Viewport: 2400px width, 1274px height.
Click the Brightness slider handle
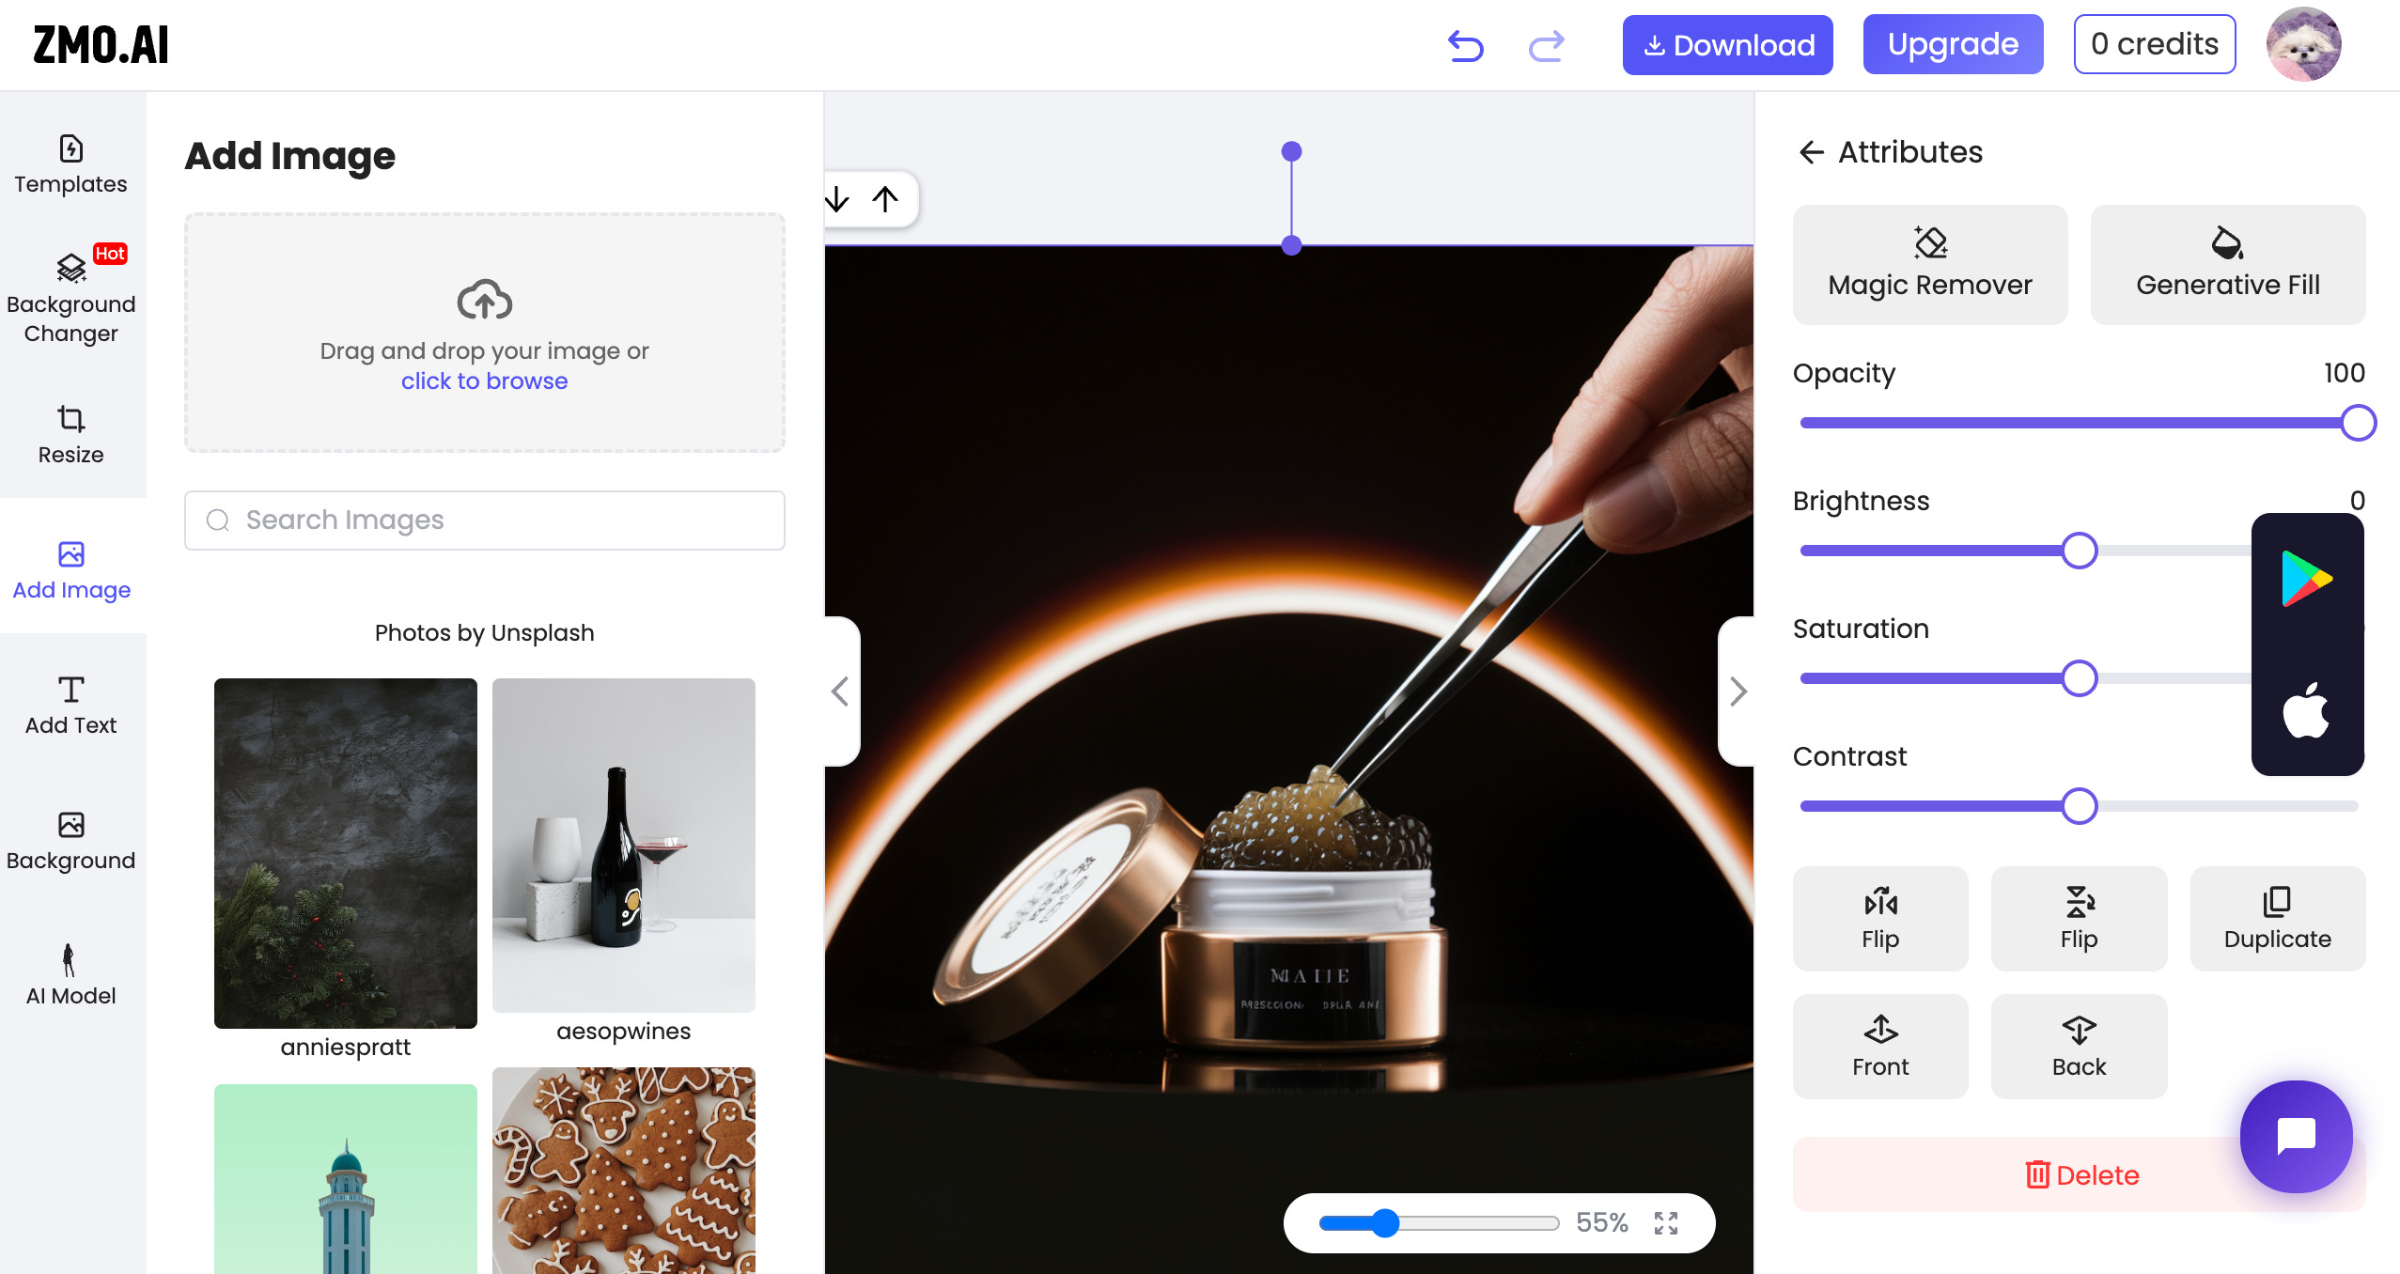coord(2080,551)
